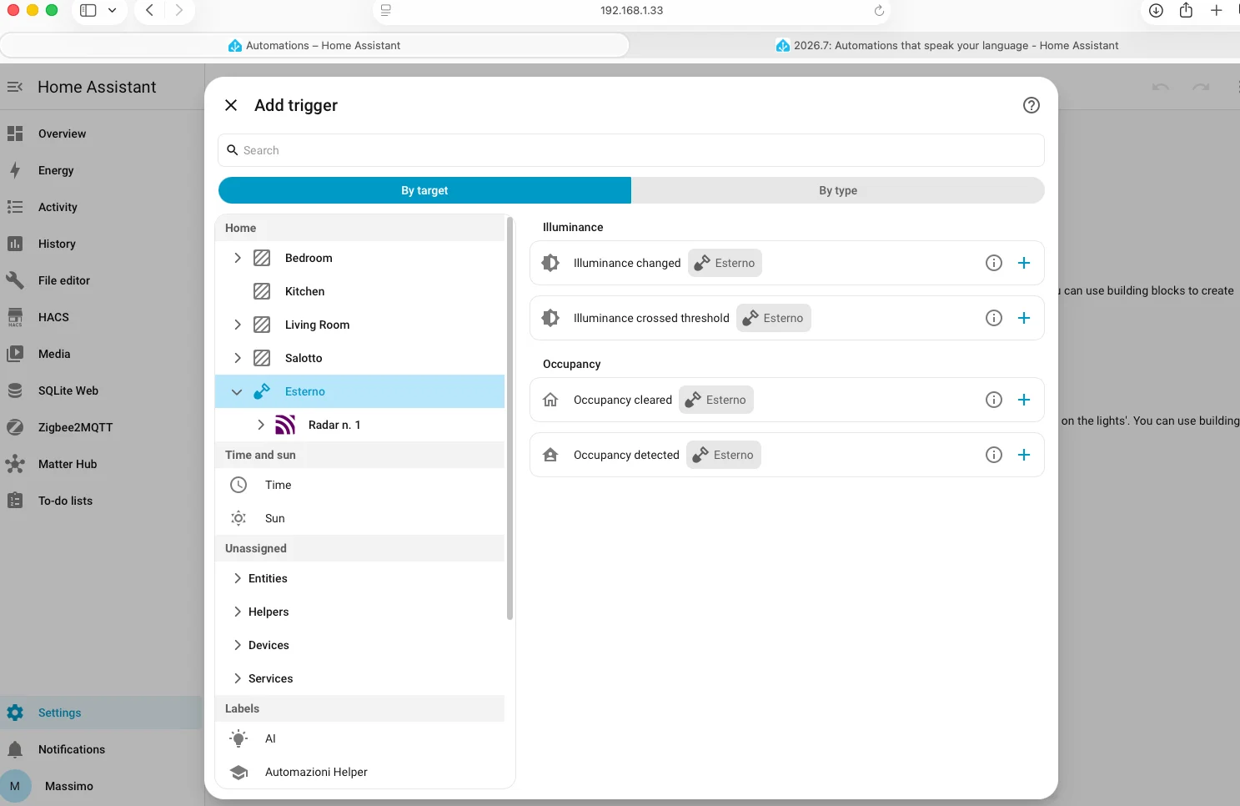Image resolution: width=1240 pixels, height=806 pixels.
Task: Switch to the By target tab
Action: (424, 190)
